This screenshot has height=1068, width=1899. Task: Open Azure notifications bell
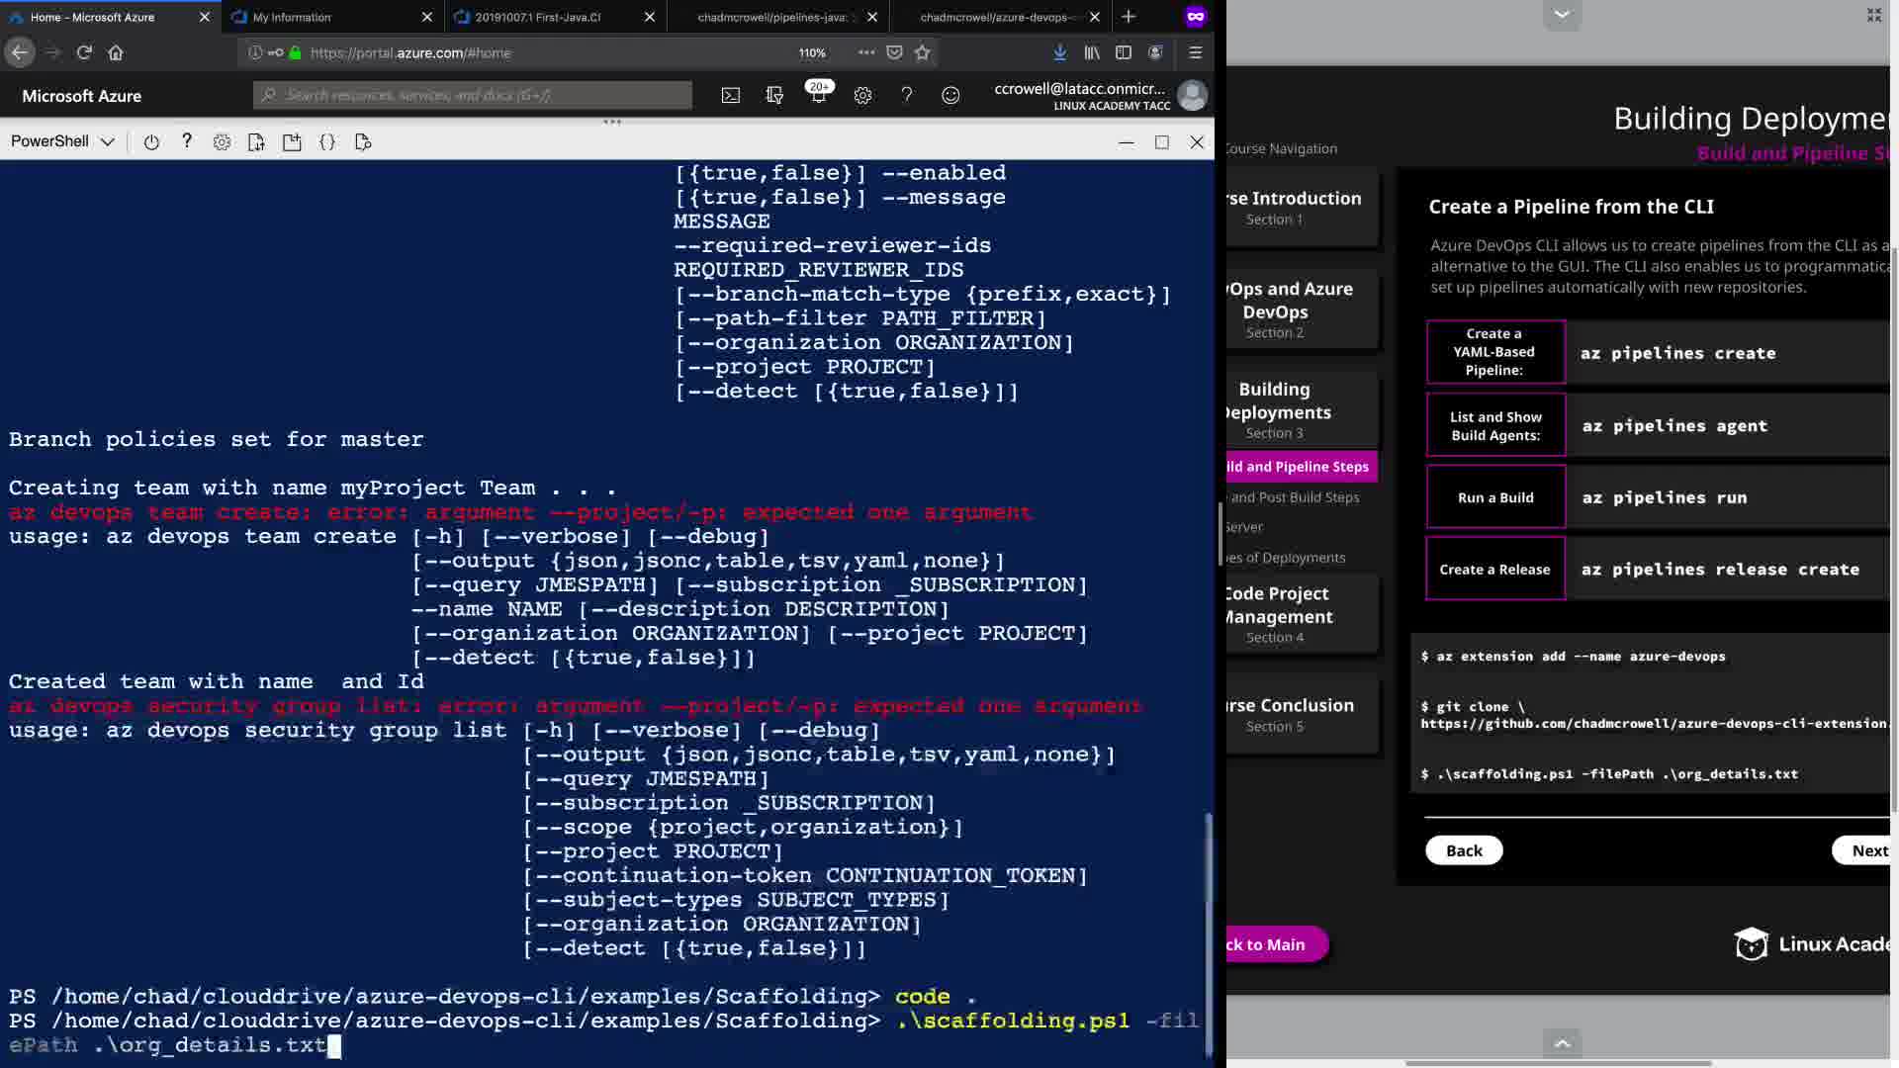click(x=818, y=96)
